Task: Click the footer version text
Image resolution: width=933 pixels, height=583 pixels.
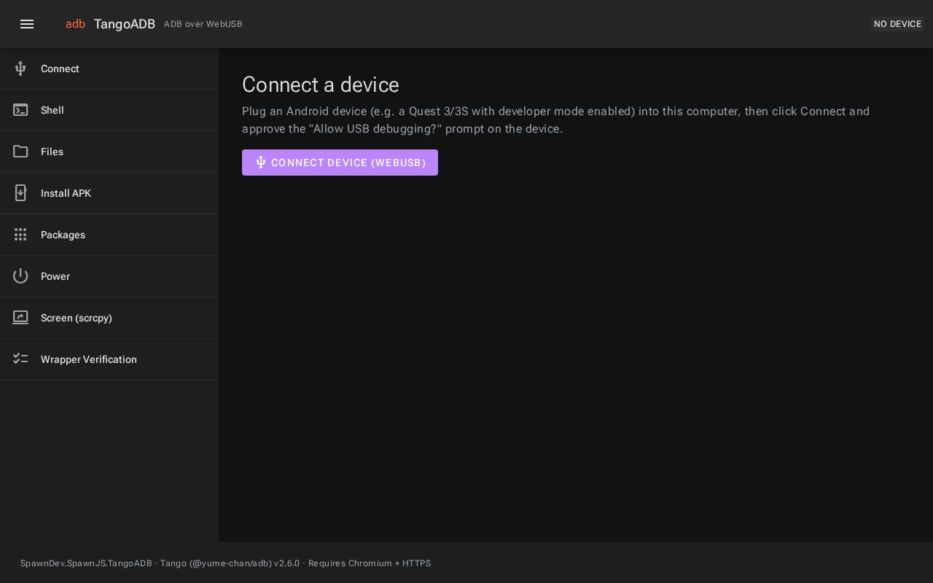Action: 226,563
